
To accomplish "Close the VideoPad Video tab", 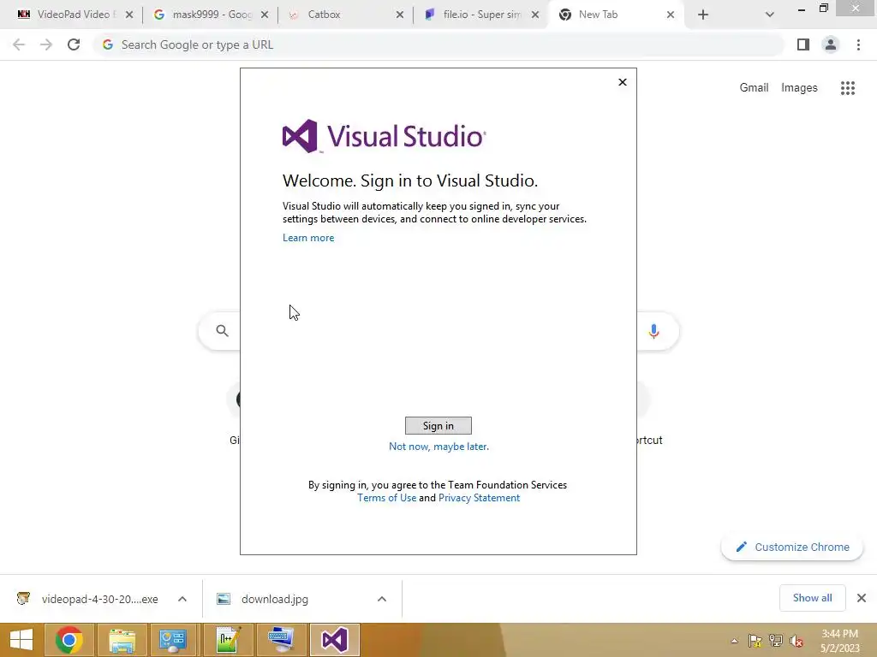I will click(x=129, y=15).
